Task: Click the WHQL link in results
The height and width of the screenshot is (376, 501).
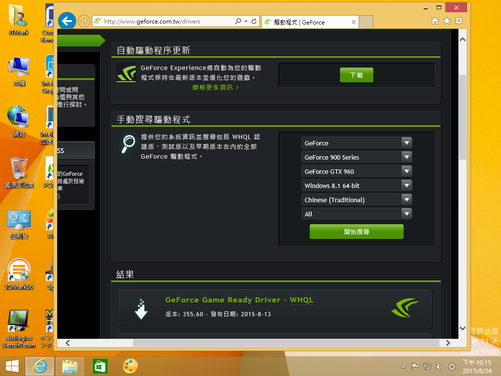Action: pos(301,300)
